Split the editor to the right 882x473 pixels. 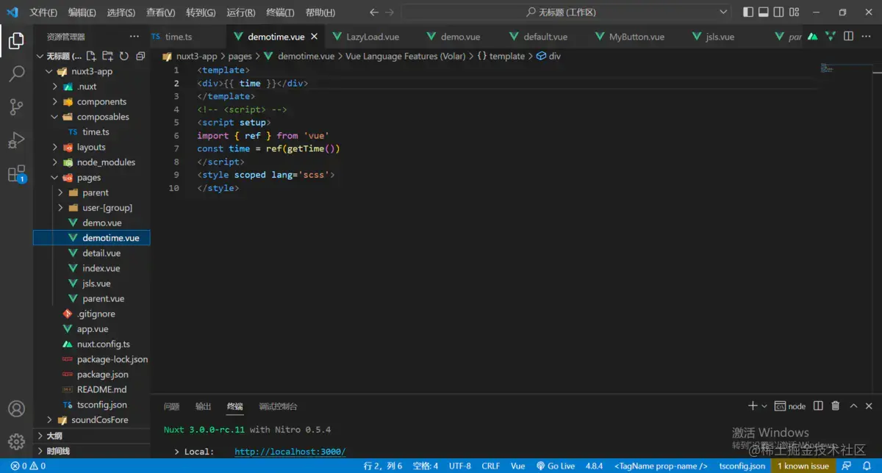click(848, 37)
